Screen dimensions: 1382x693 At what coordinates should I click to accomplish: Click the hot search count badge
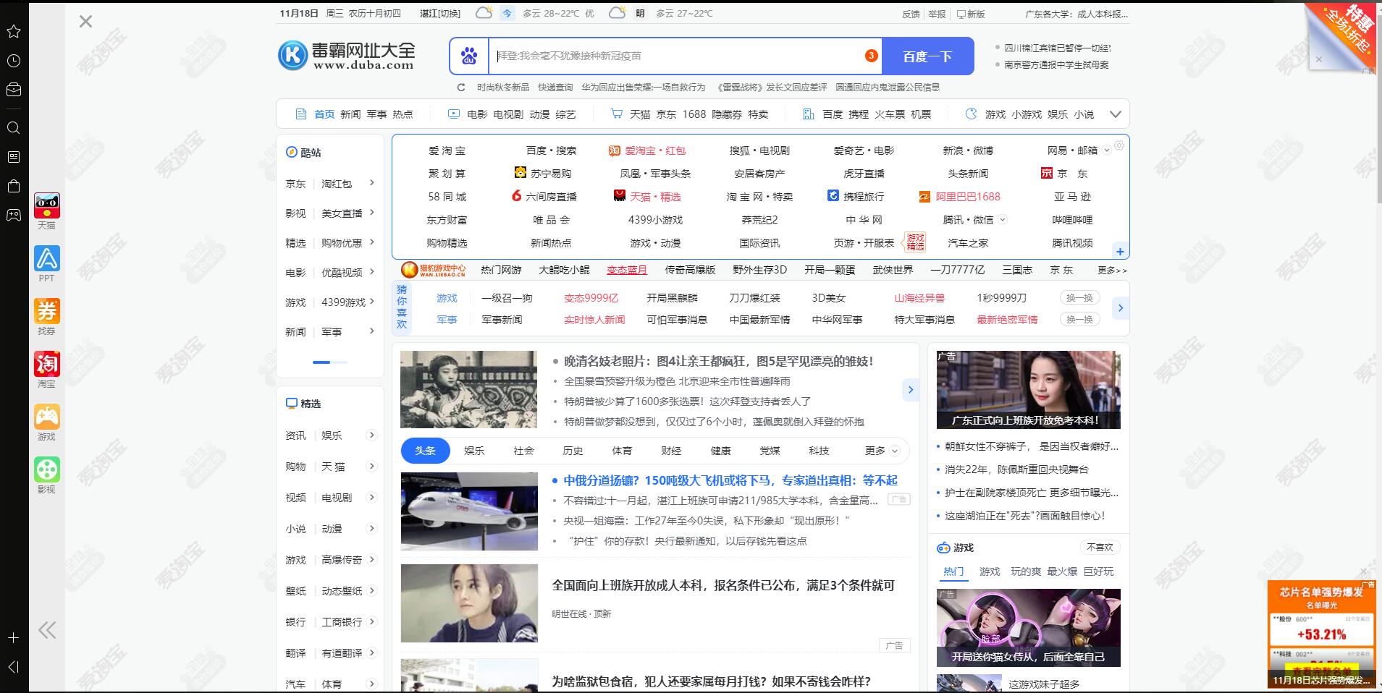(871, 56)
